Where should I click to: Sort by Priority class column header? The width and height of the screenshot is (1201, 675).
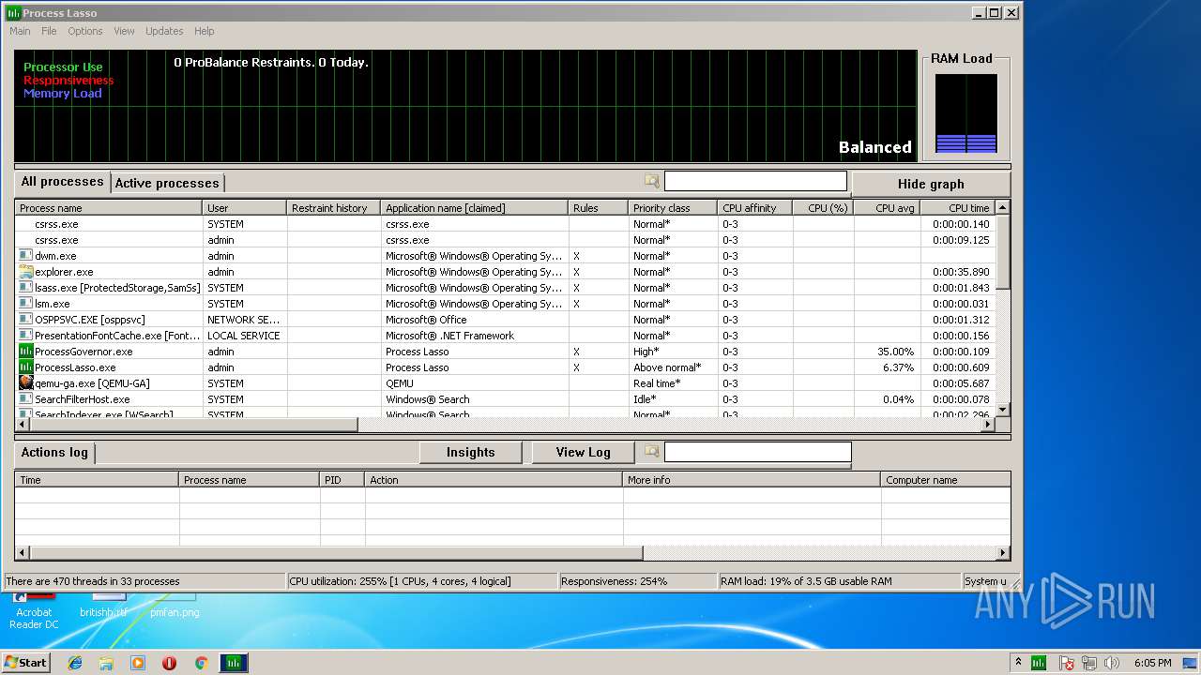click(673, 208)
